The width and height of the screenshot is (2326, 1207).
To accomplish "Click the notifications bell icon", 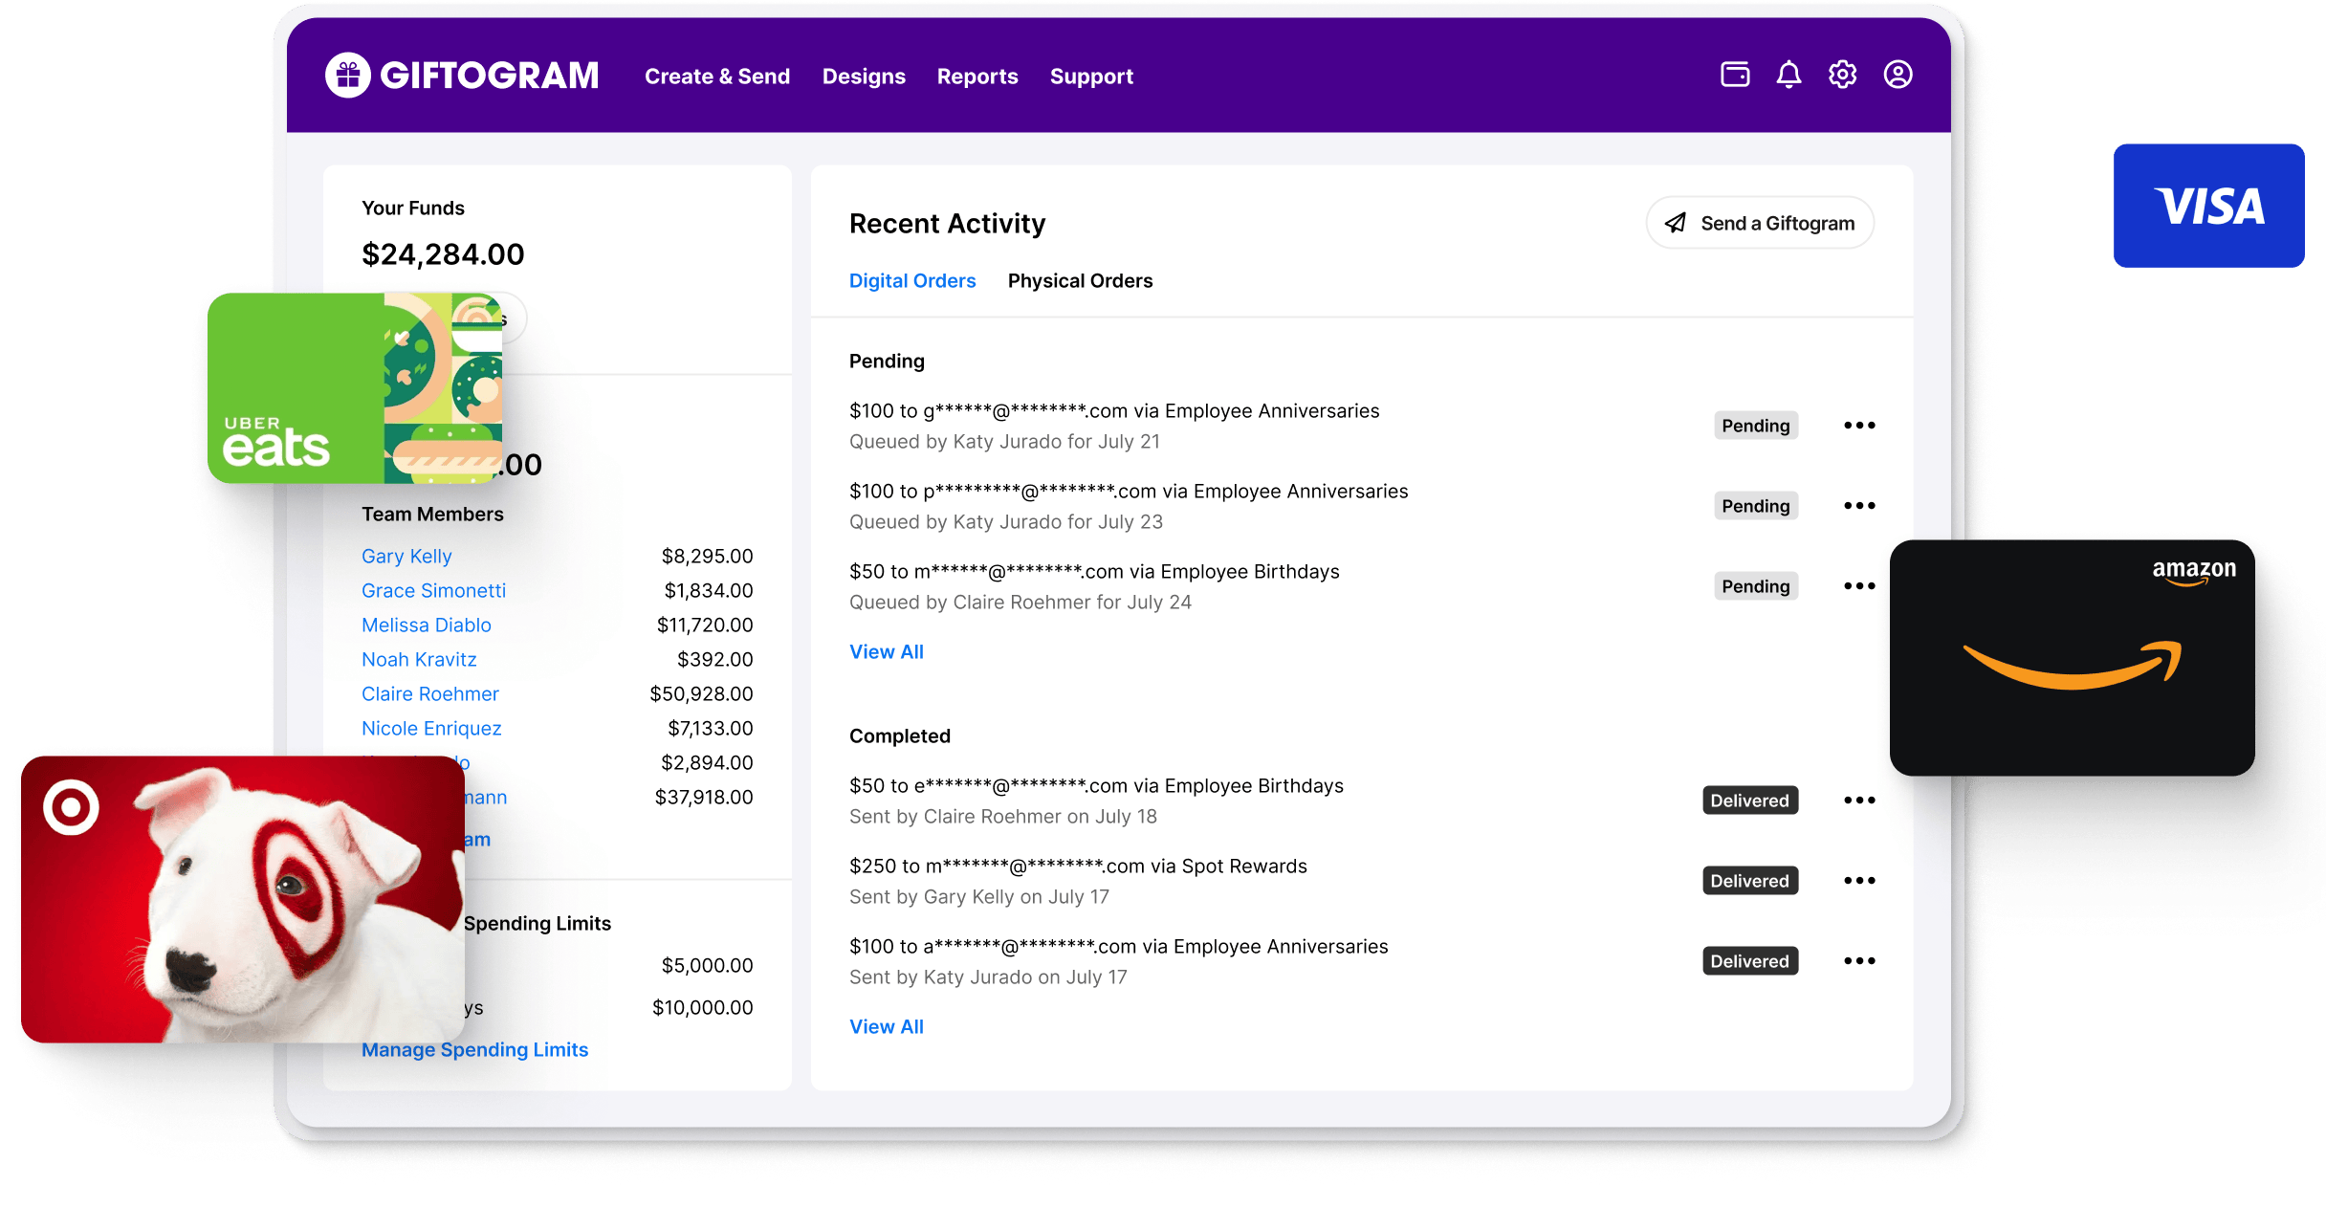I will (x=1788, y=75).
